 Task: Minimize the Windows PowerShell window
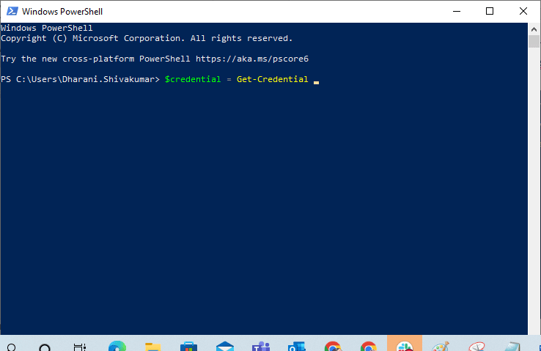pos(457,12)
